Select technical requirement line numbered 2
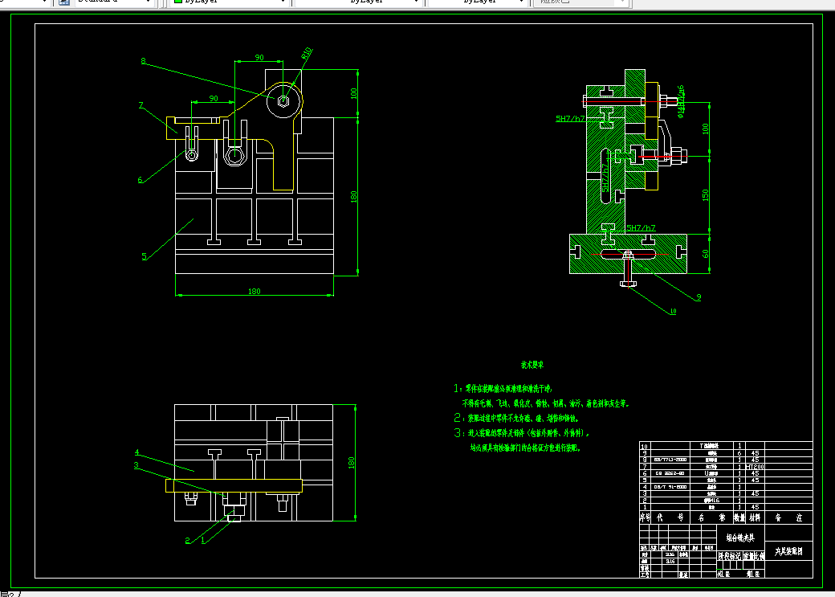This screenshot has width=835, height=597. click(516, 418)
